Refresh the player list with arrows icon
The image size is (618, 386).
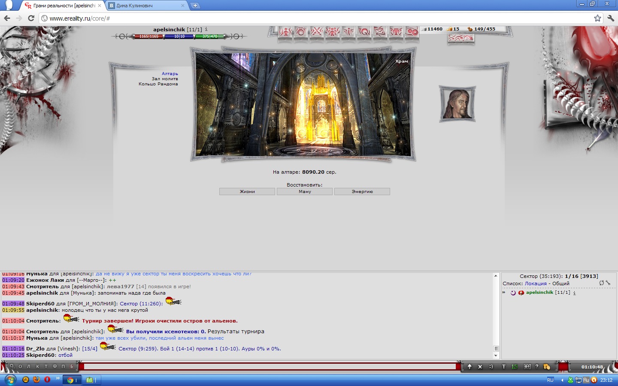coord(602,283)
